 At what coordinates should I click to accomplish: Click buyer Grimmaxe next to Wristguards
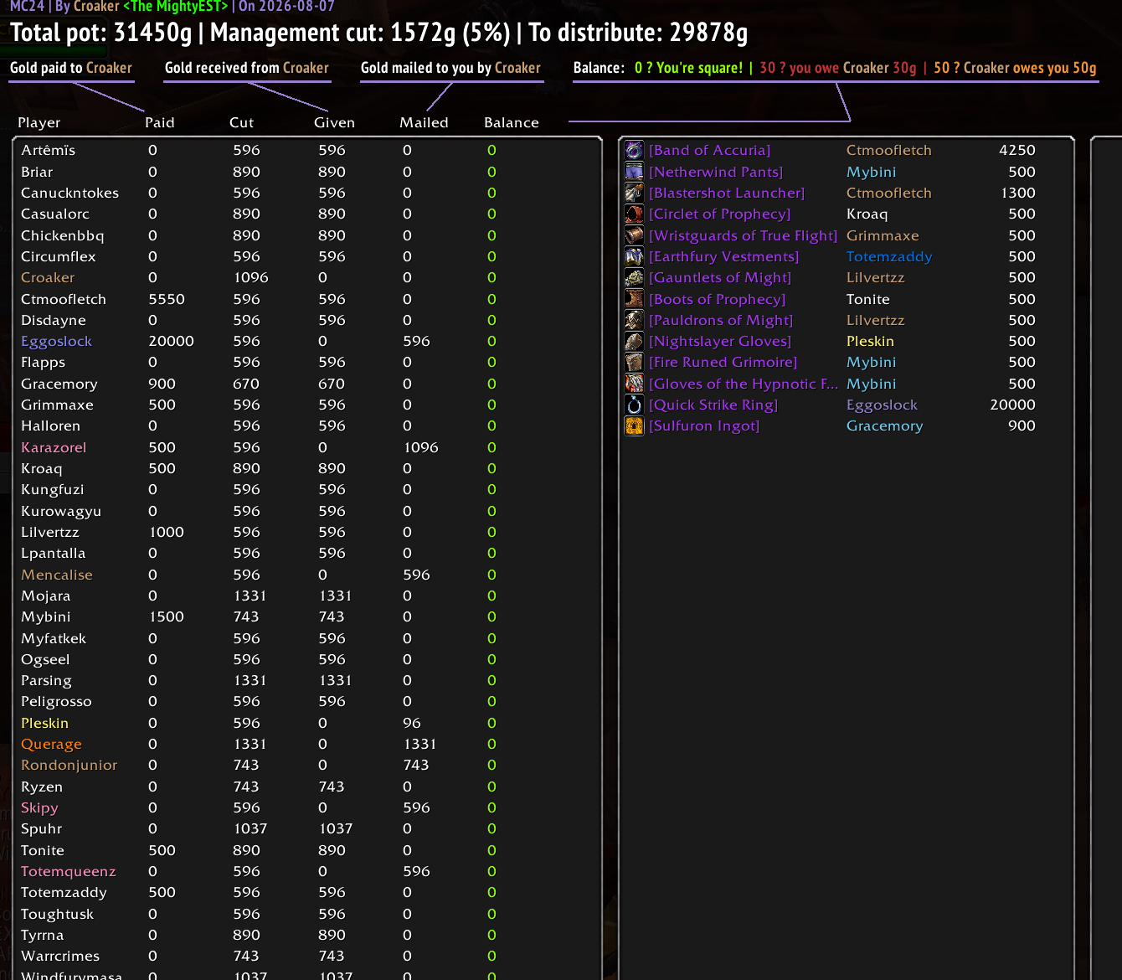(883, 235)
